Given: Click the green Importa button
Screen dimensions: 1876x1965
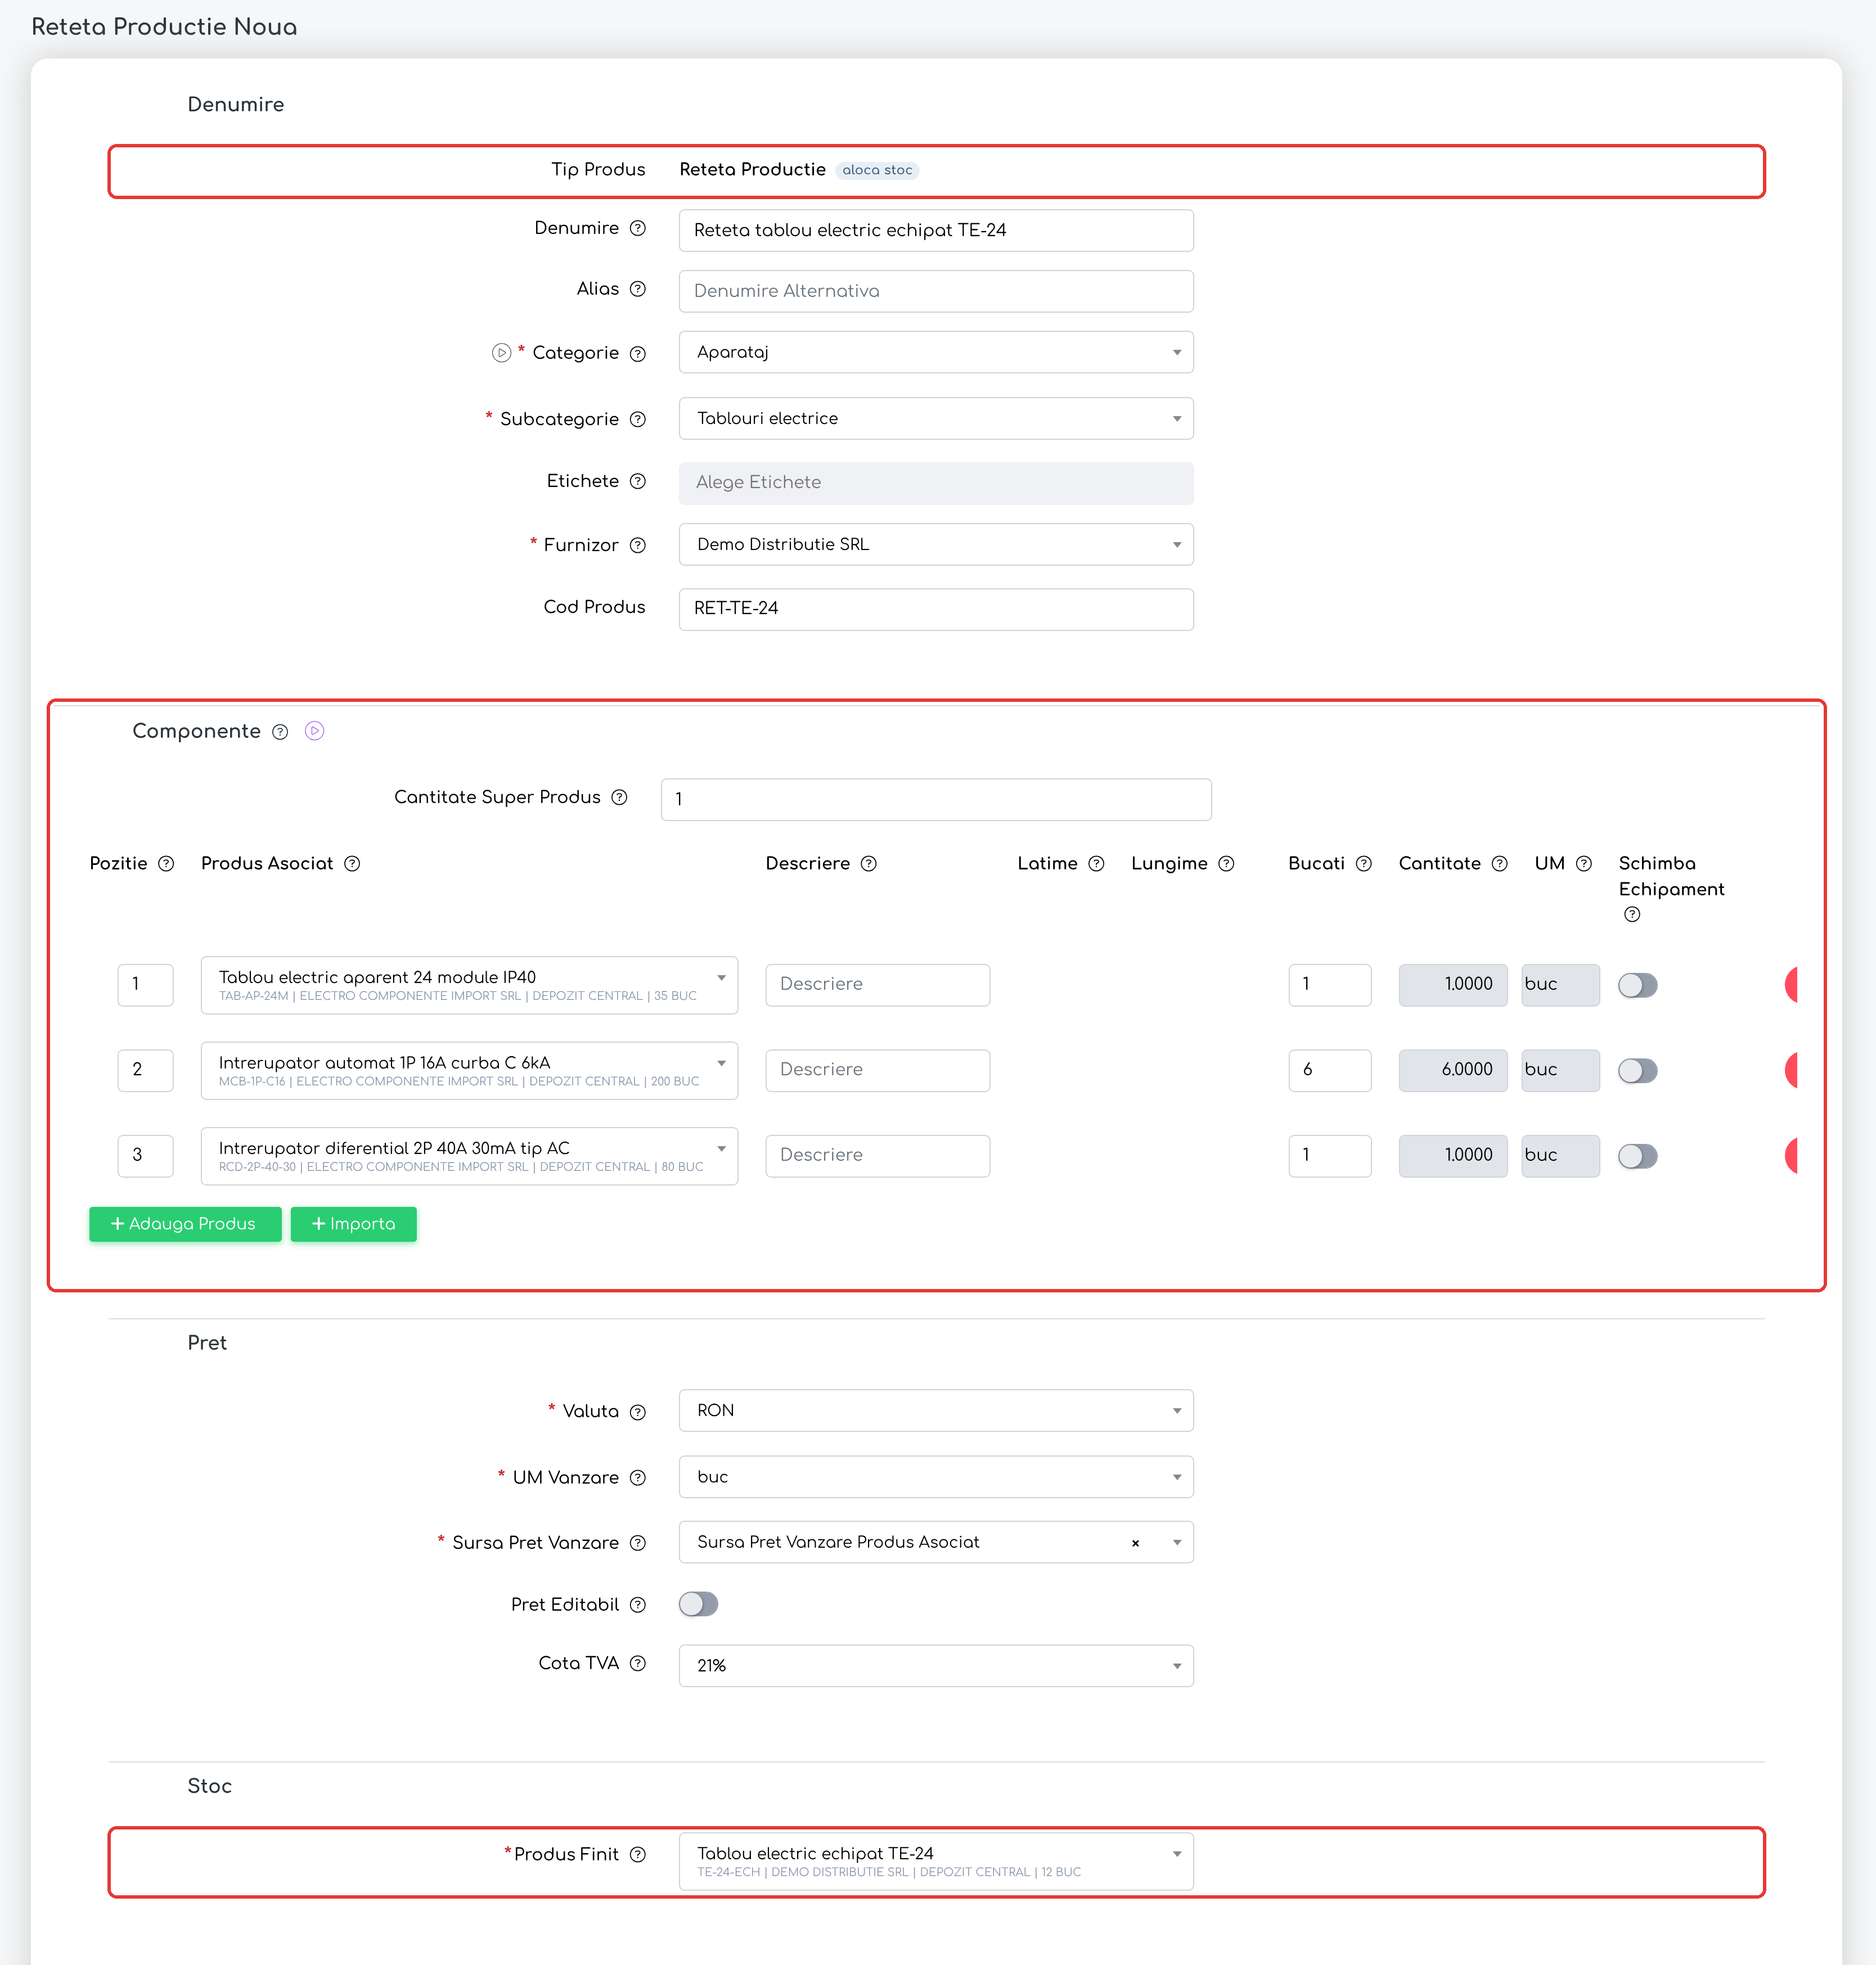Looking at the screenshot, I should (x=354, y=1224).
